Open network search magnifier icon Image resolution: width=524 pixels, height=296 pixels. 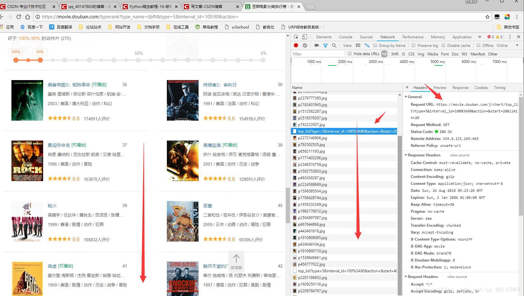click(x=334, y=45)
